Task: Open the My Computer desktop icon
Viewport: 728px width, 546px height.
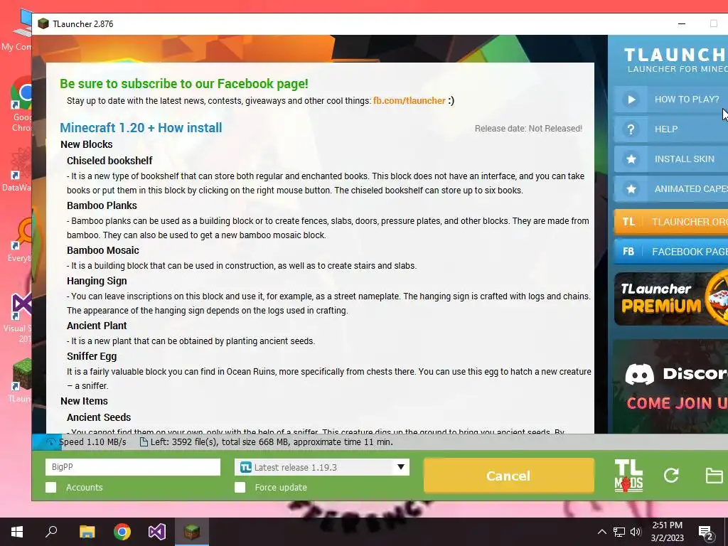Action: click(x=18, y=30)
